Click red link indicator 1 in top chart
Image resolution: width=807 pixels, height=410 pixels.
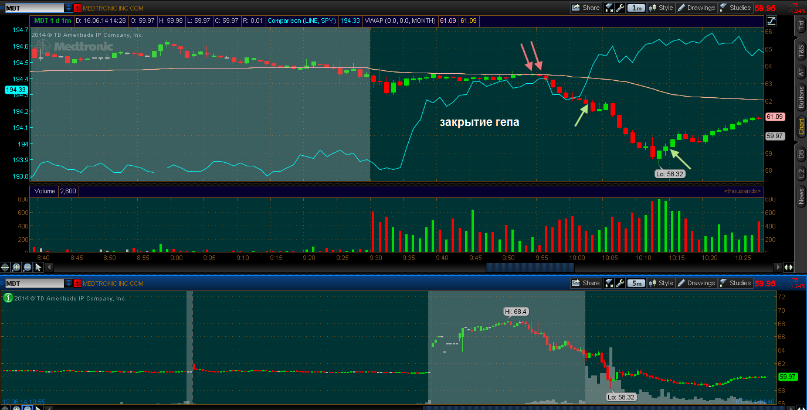click(x=79, y=8)
